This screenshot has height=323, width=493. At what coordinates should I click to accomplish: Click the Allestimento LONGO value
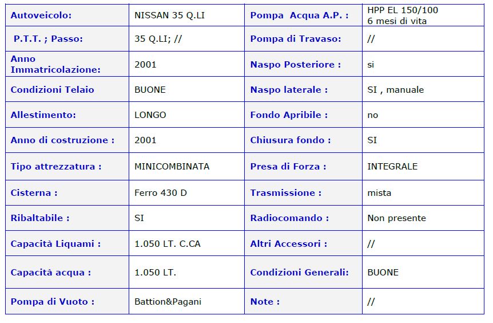point(150,115)
